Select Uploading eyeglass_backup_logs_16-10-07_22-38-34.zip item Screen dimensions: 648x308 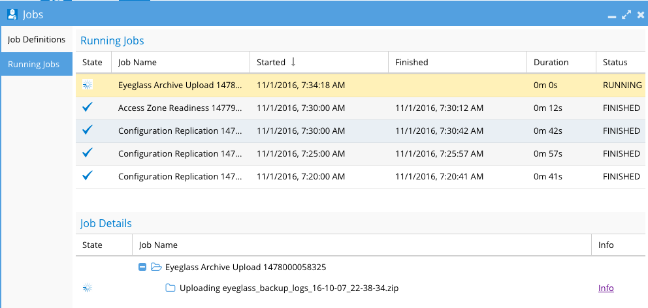289,288
